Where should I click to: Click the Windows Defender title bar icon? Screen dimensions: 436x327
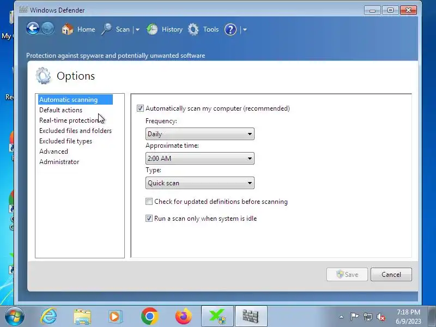(23, 10)
